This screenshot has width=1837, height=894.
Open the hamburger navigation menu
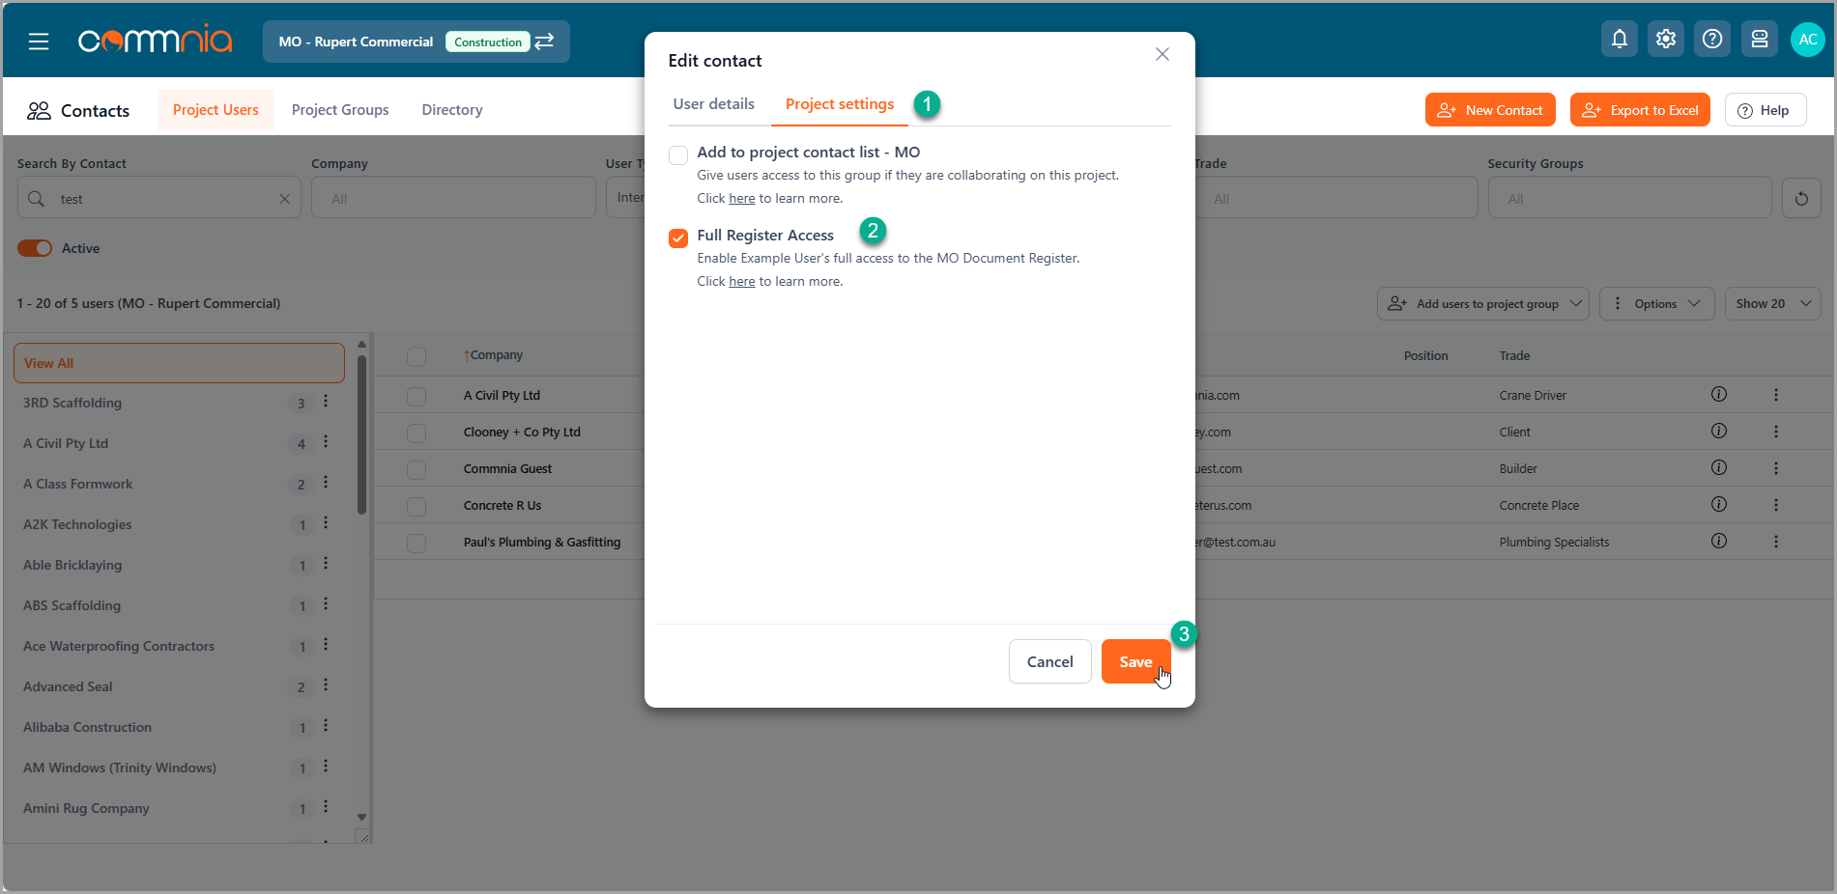click(x=39, y=42)
